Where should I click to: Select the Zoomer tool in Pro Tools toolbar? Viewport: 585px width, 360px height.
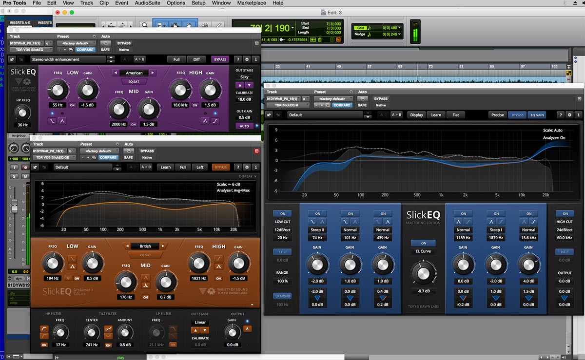145,25
